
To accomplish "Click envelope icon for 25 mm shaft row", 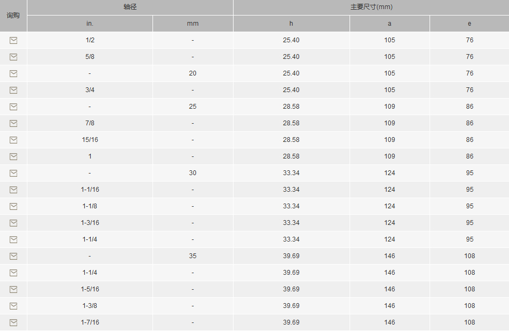I will coord(13,107).
